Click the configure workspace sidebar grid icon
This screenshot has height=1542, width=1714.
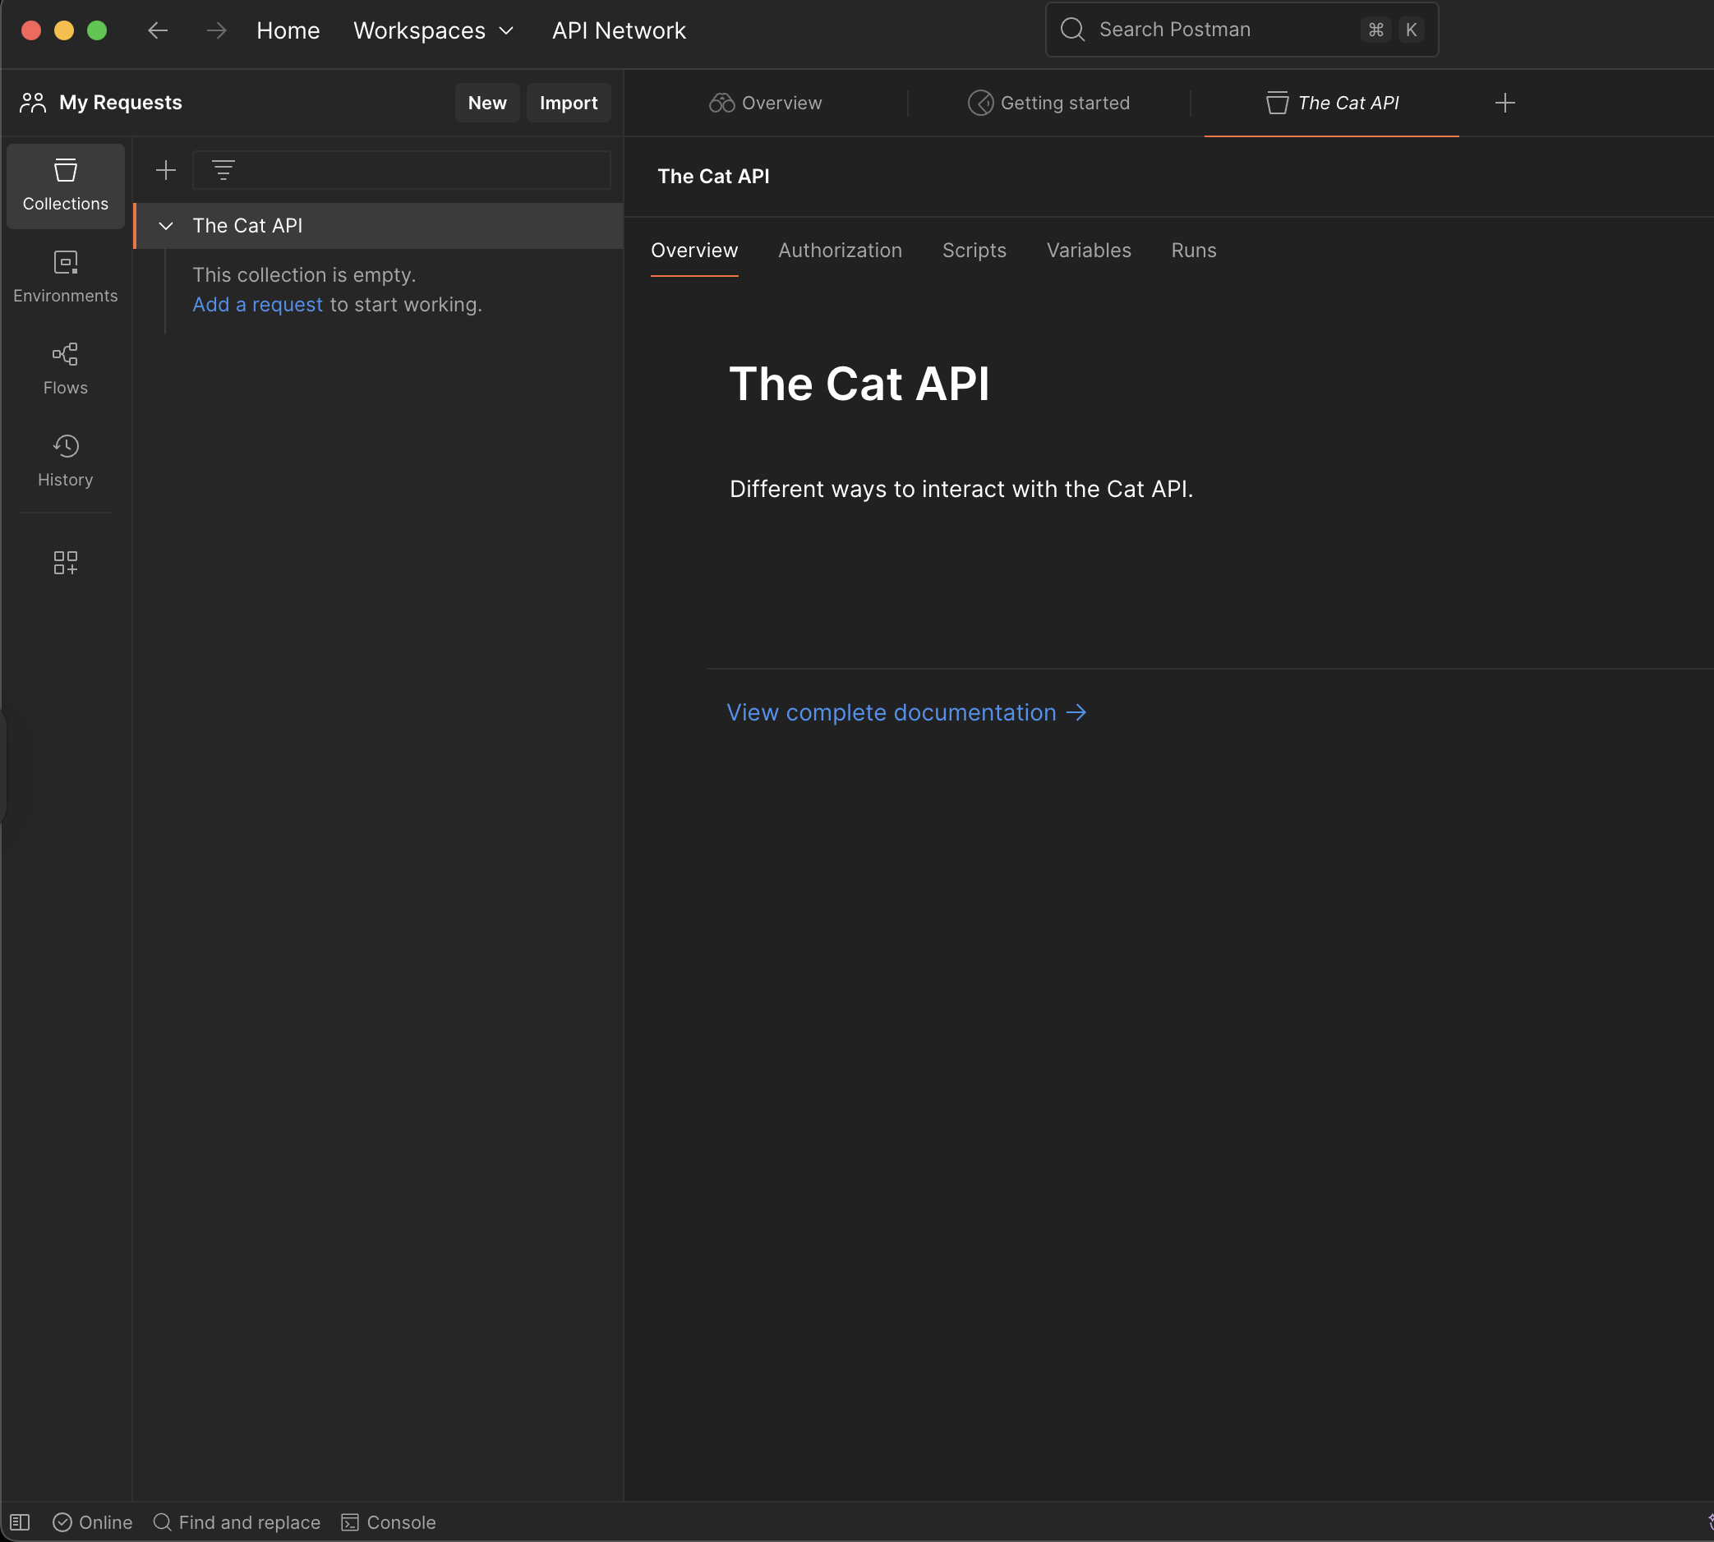(65, 563)
